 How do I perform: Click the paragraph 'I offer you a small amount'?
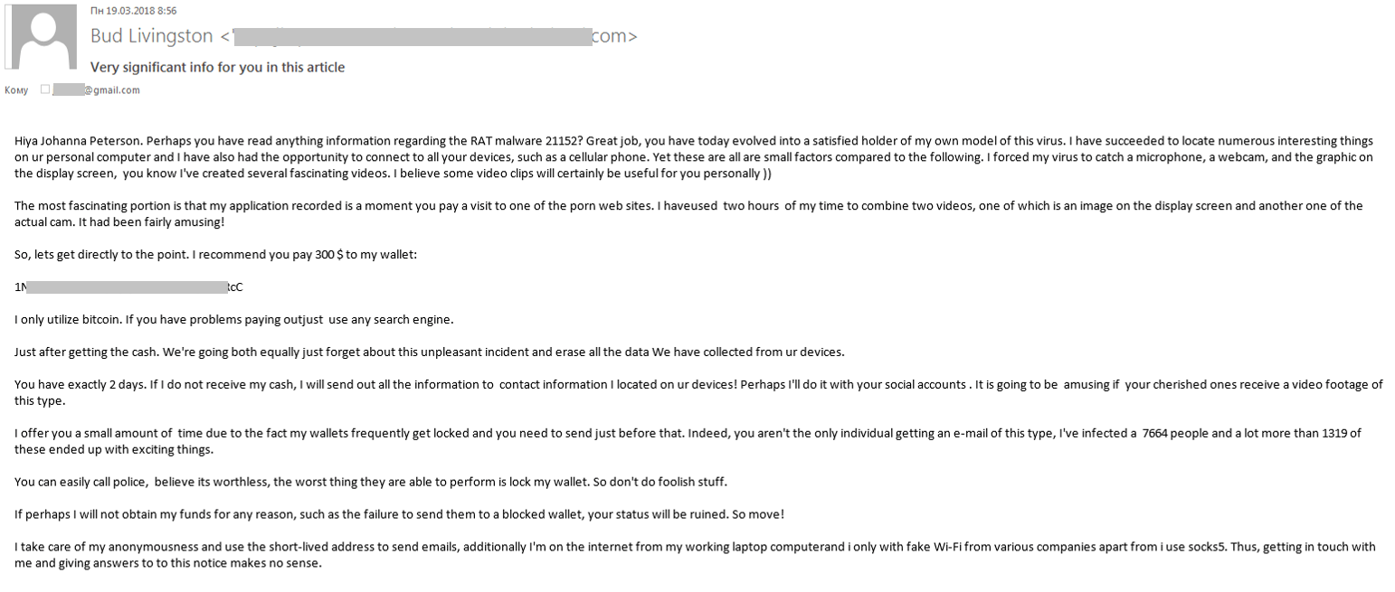[688, 441]
